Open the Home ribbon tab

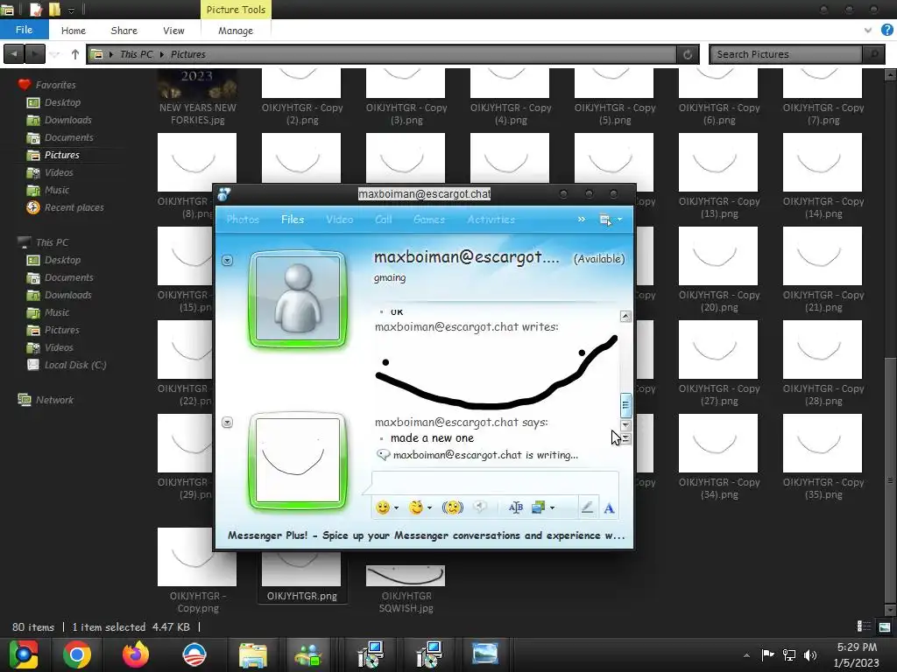tap(74, 31)
